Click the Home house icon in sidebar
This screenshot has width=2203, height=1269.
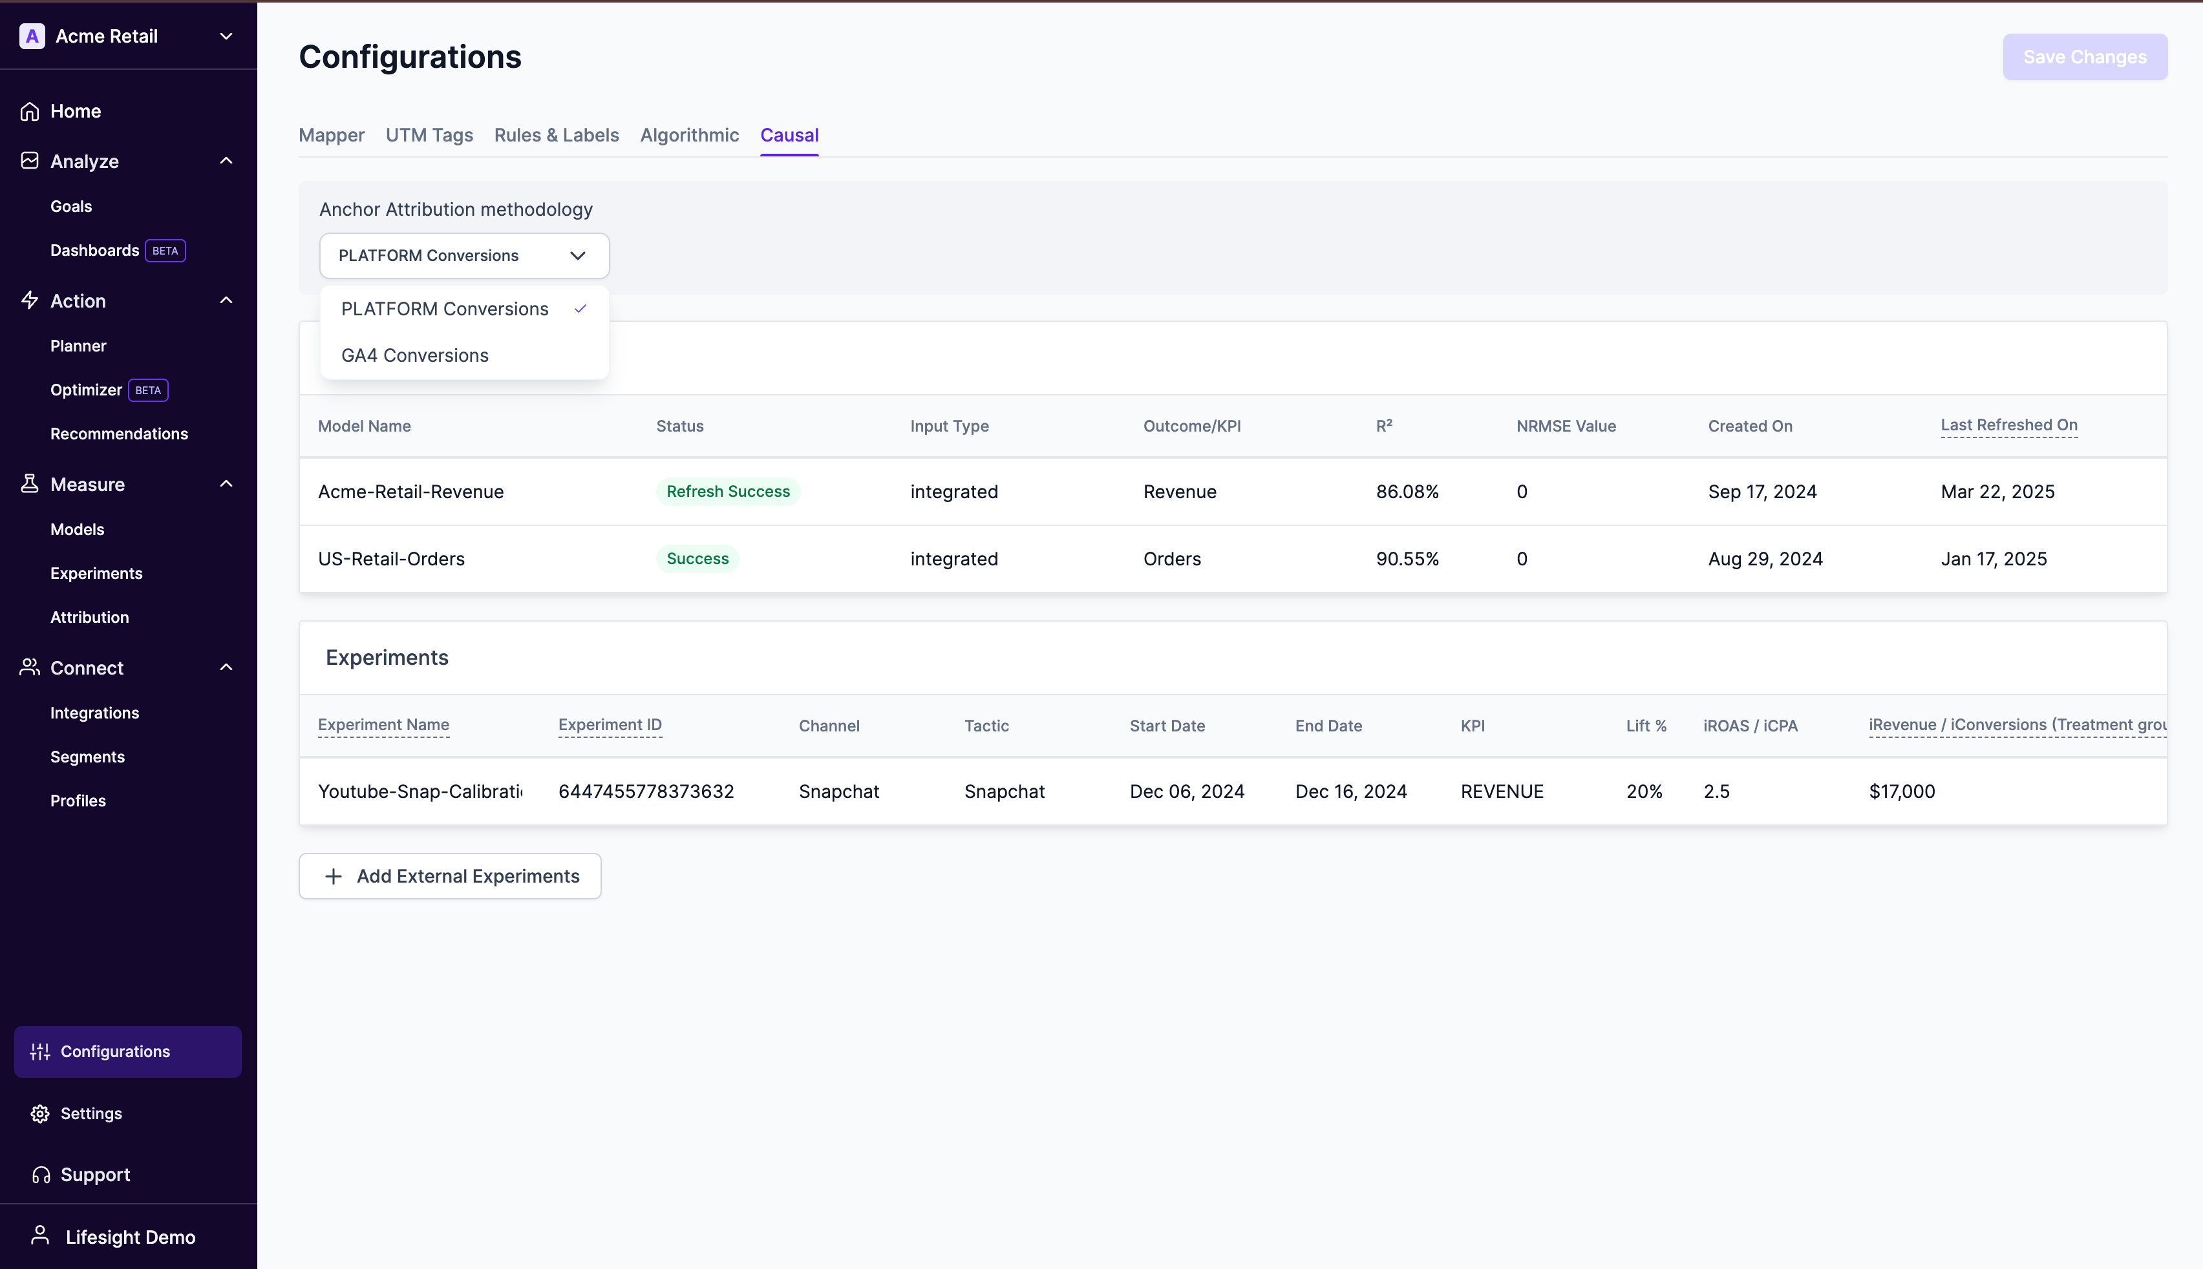[x=30, y=112]
